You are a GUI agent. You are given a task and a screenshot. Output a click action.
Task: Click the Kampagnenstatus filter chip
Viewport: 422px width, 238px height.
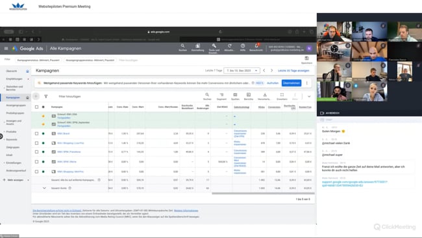click(x=38, y=60)
